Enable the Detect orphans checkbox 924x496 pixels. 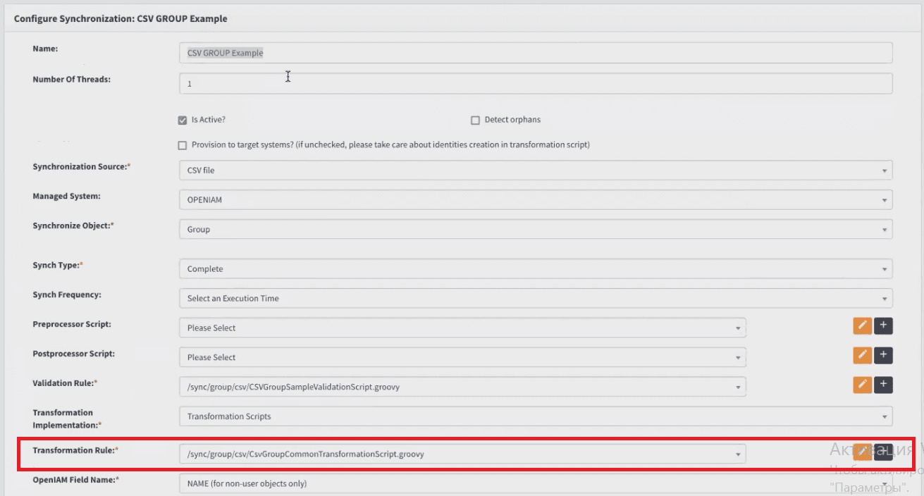point(475,120)
